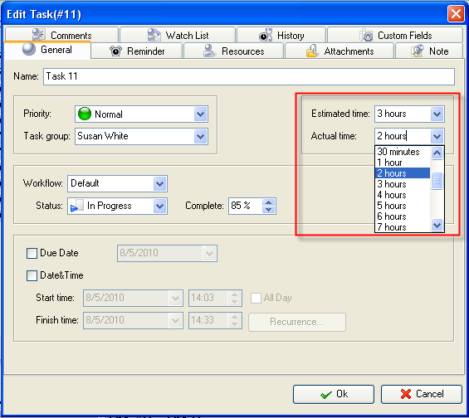Click in the task Name field

[249, 76]
